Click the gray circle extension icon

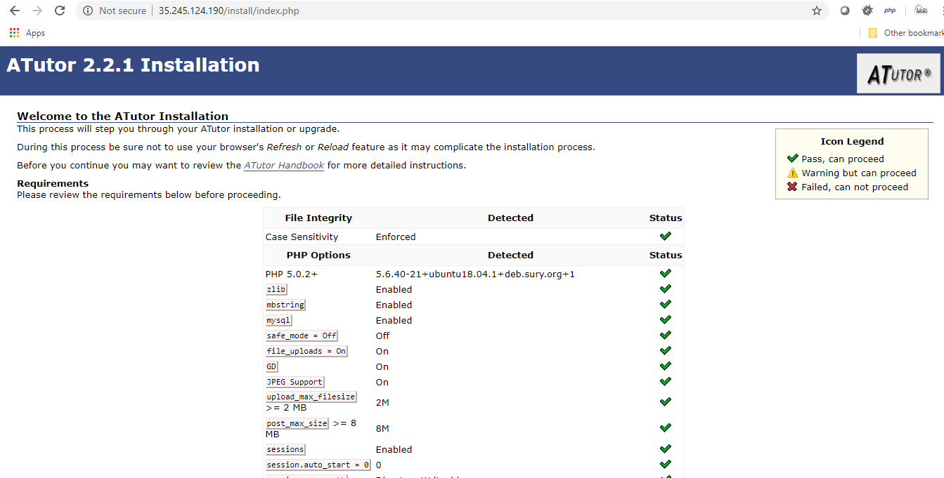coord(844,10)
